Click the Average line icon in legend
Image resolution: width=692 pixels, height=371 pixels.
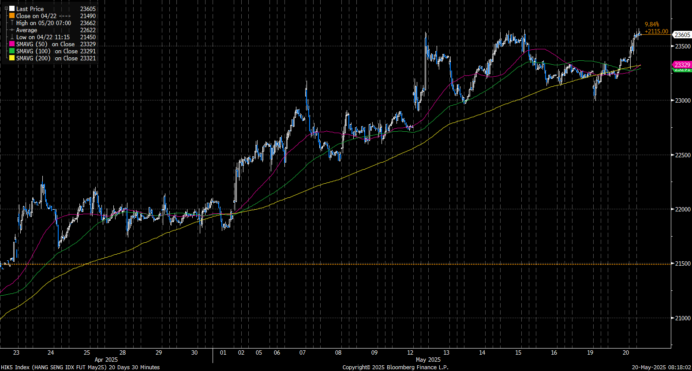click(x=12, y=30)
